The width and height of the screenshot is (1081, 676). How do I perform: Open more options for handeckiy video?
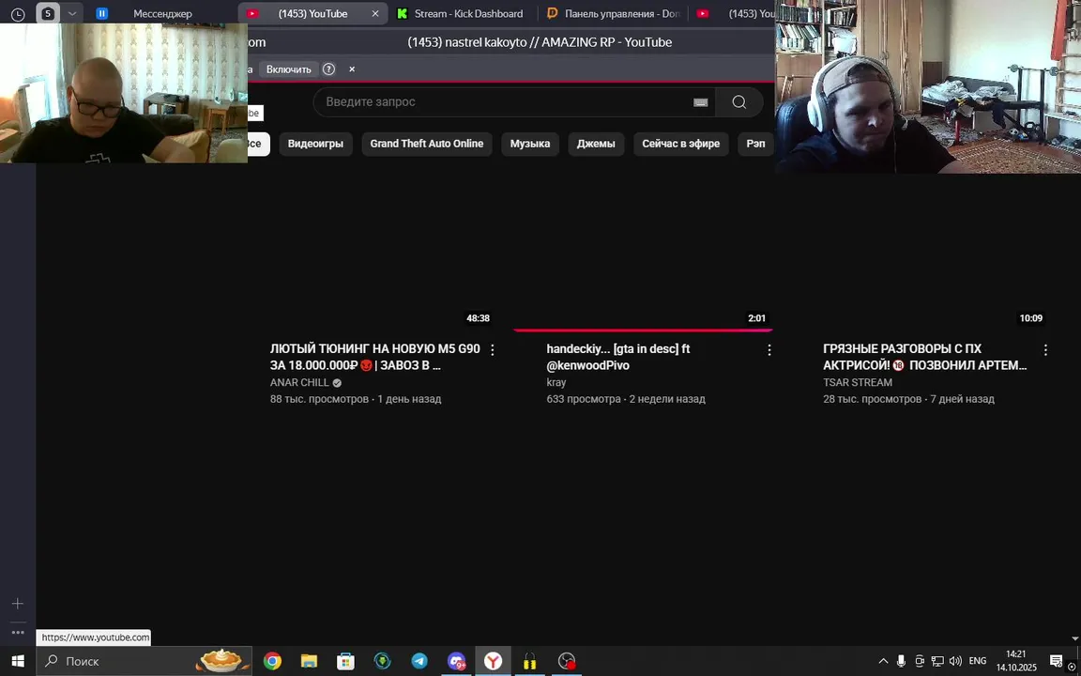pyautogui.click(x=769, y=349)
